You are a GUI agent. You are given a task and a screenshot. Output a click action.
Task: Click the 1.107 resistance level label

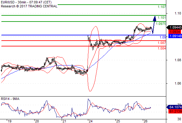point(162,7)
